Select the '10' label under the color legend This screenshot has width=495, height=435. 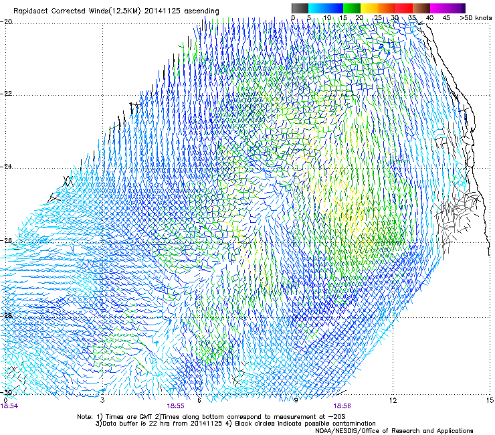[x=327, y=18]
